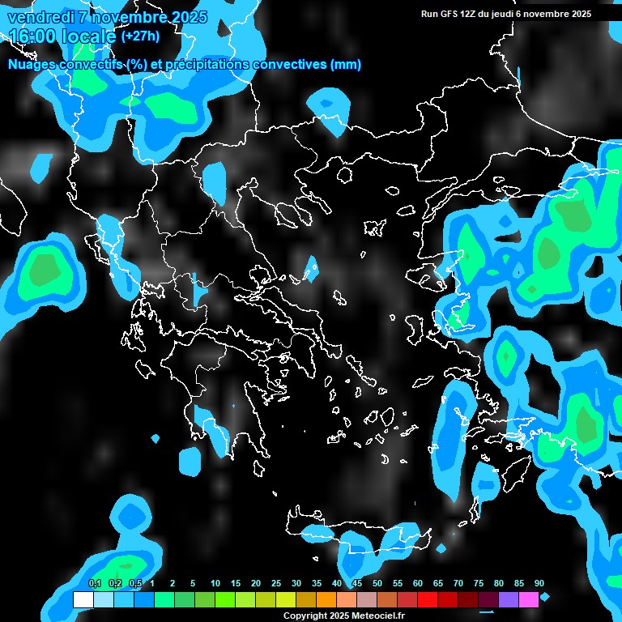
Task: Click the '75' legend value
Action: point(479,583)
